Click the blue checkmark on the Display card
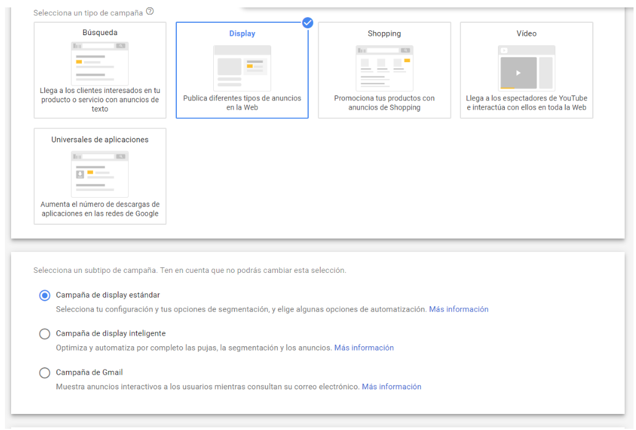 [x=307, y=23]
